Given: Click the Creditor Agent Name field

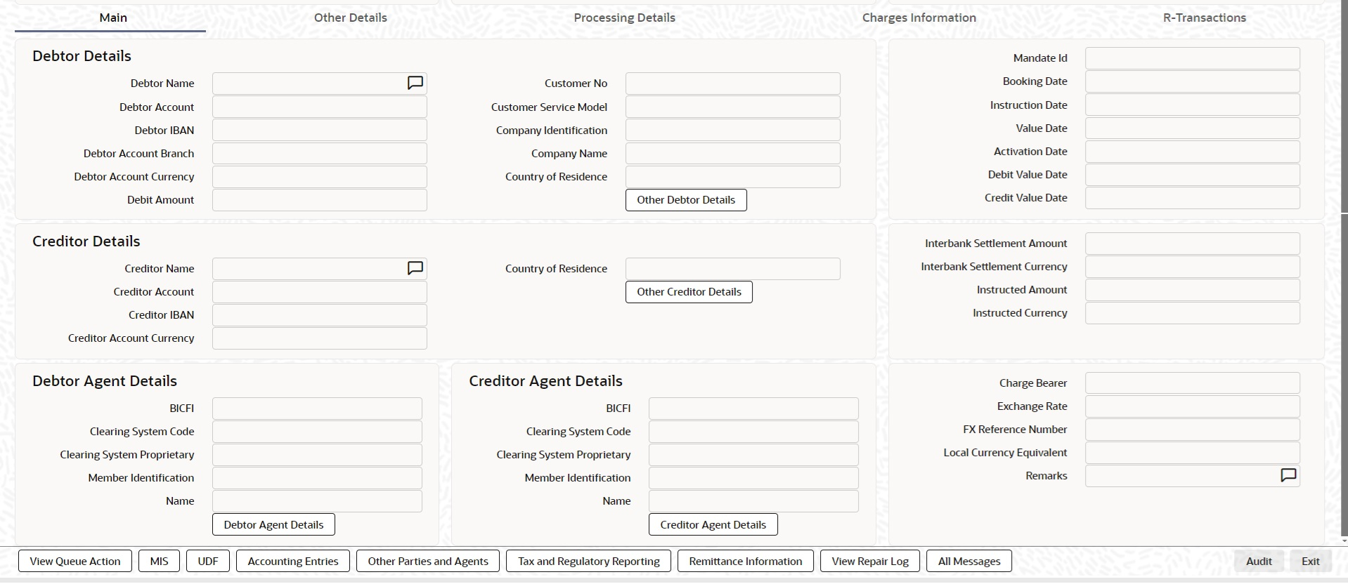Looking at the screenshot, I should point(753,501).
